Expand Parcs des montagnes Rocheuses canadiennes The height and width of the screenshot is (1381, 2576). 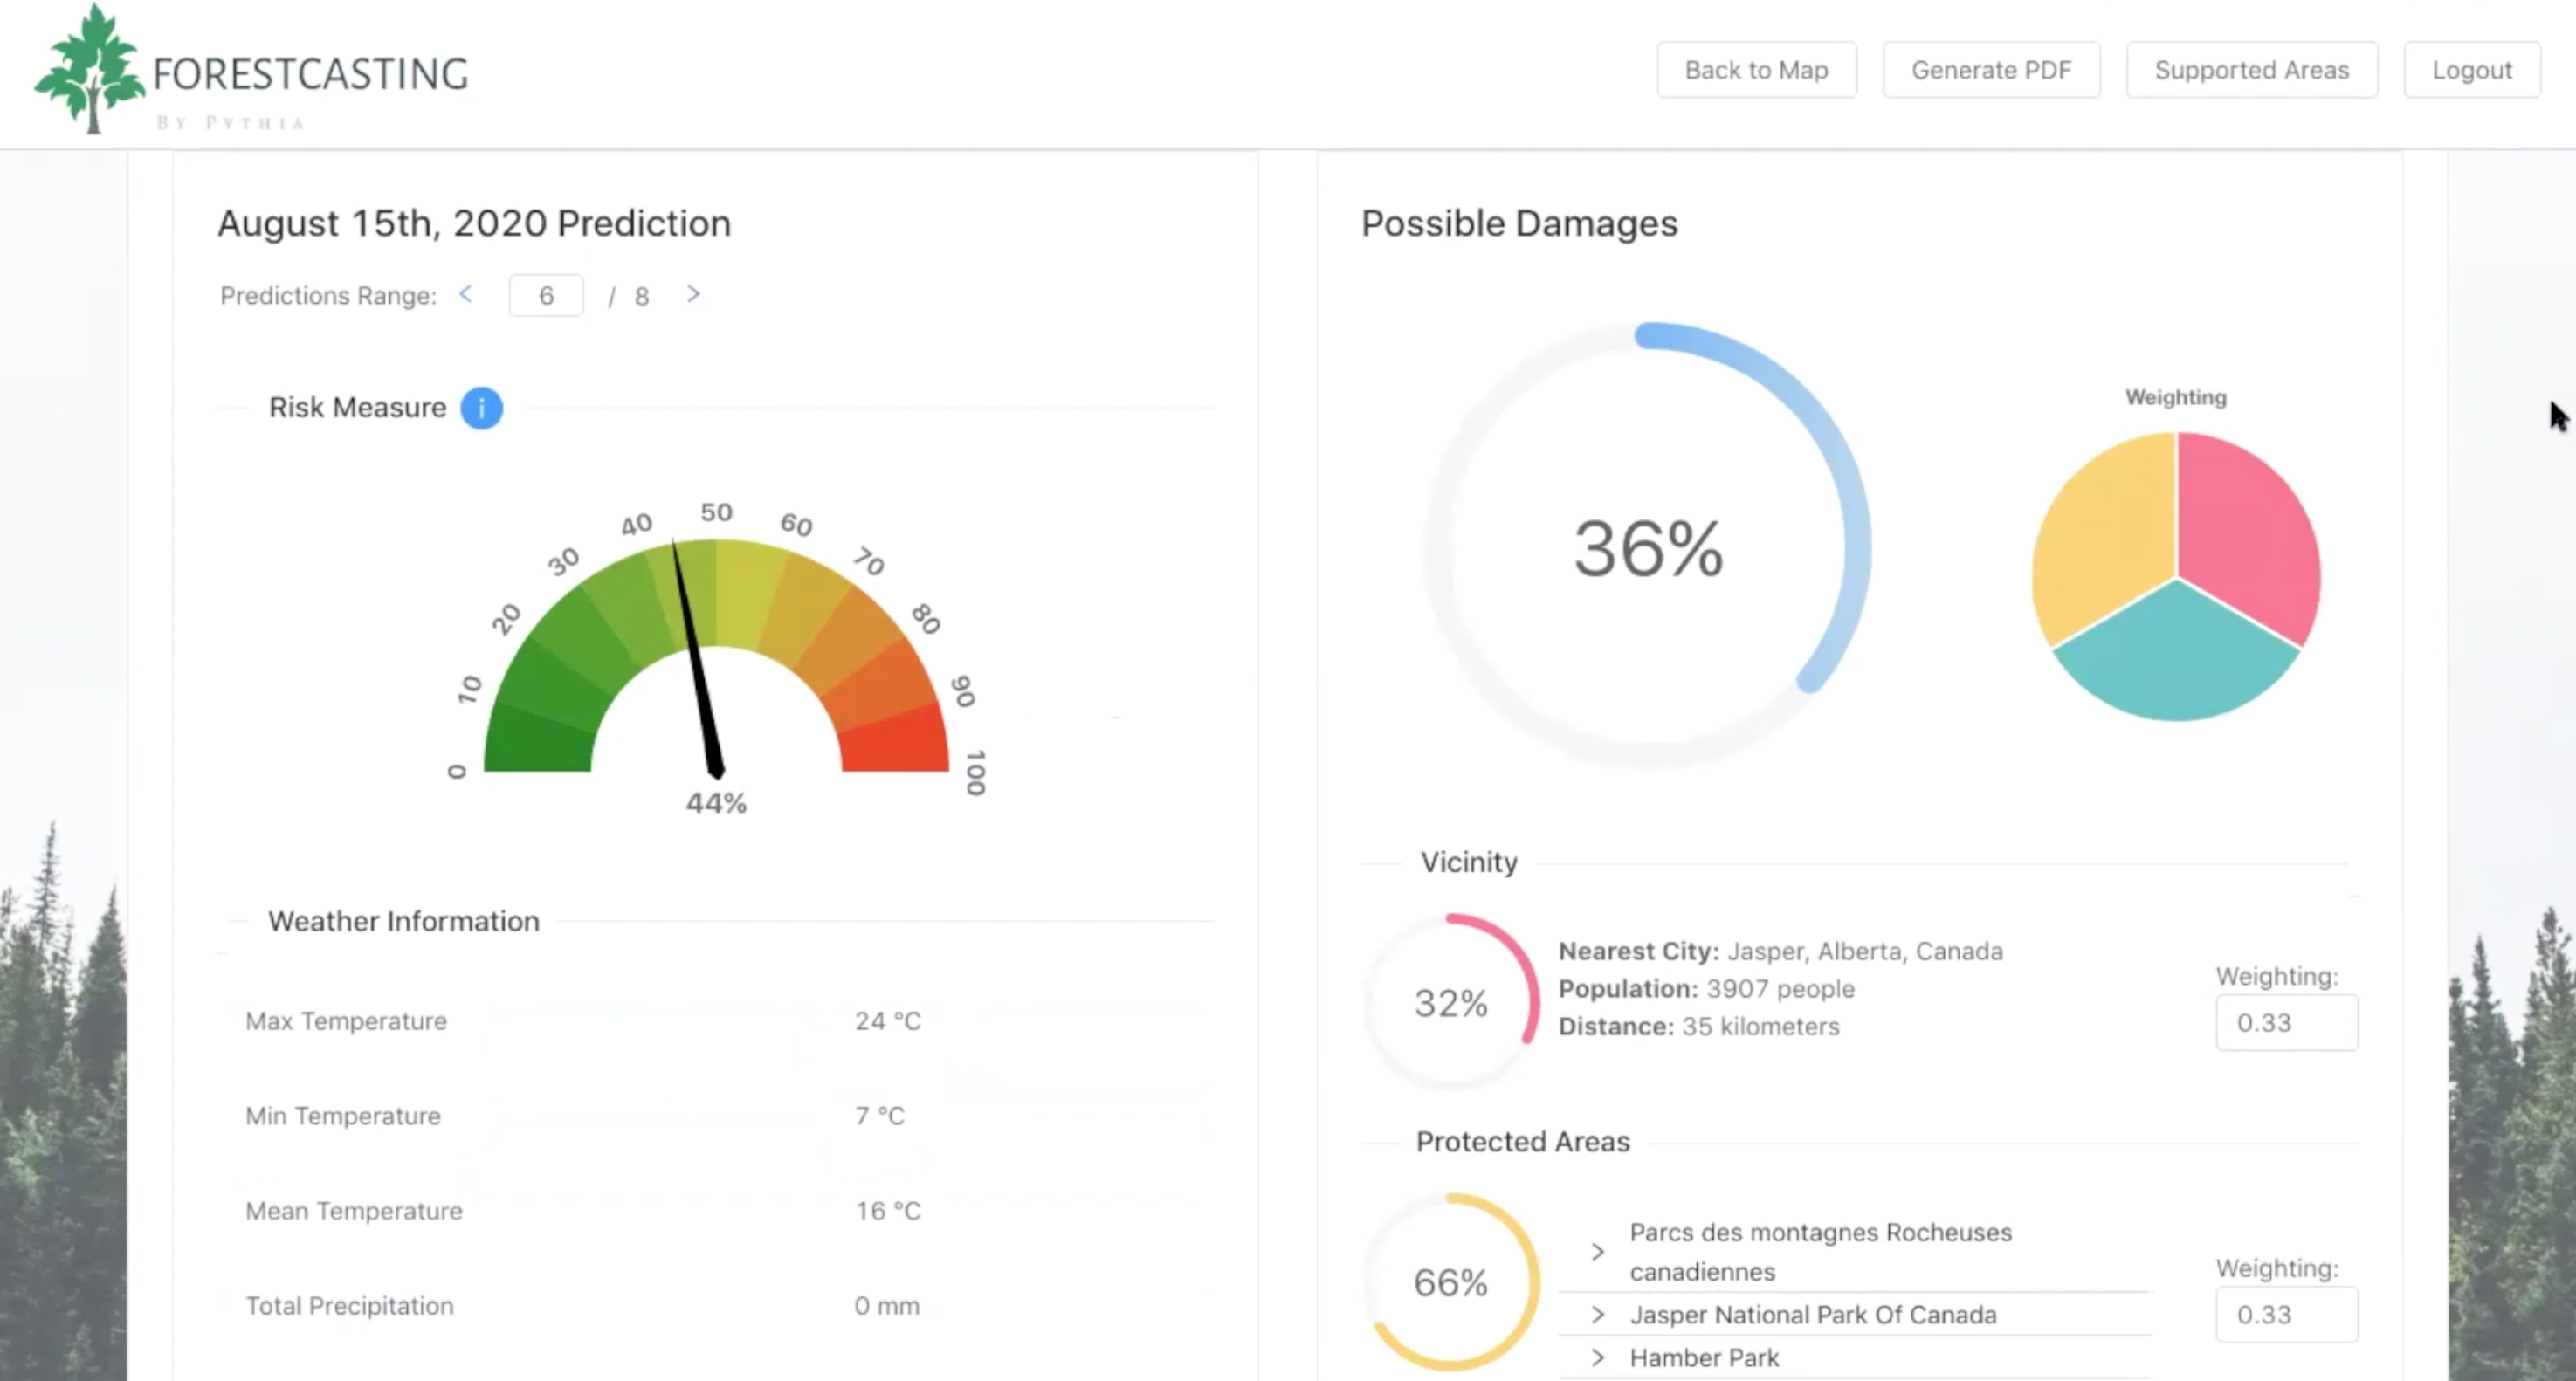(x=1597, y=1252)
